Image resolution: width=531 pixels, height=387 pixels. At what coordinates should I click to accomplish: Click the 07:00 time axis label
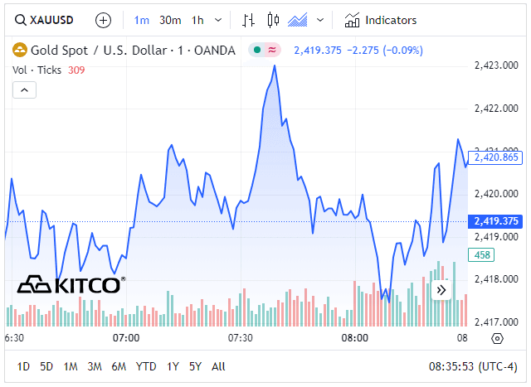126,338
